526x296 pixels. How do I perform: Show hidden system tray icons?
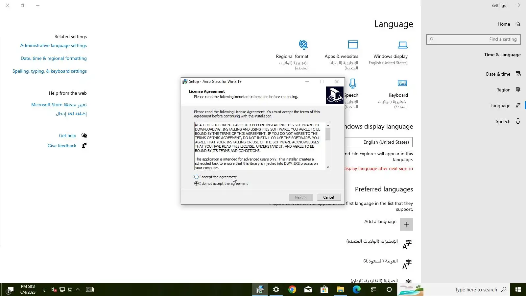(x=78, y=289)
